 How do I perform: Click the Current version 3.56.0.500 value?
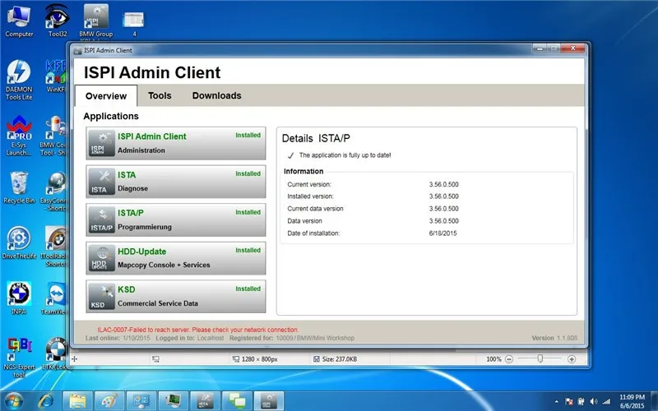(443, 184)
